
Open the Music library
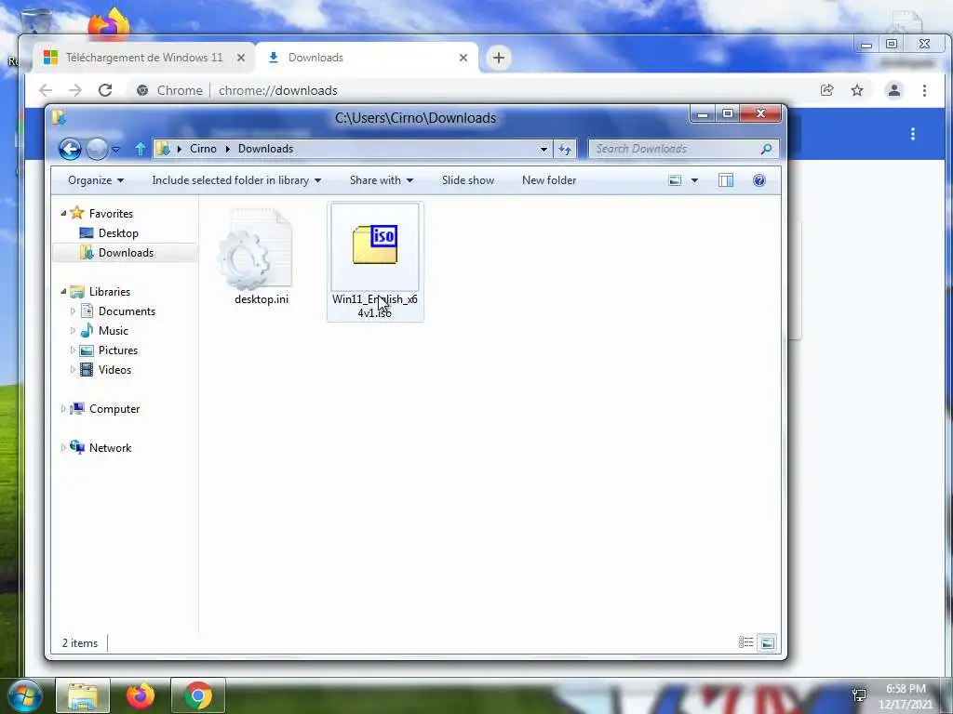[113, 331]
